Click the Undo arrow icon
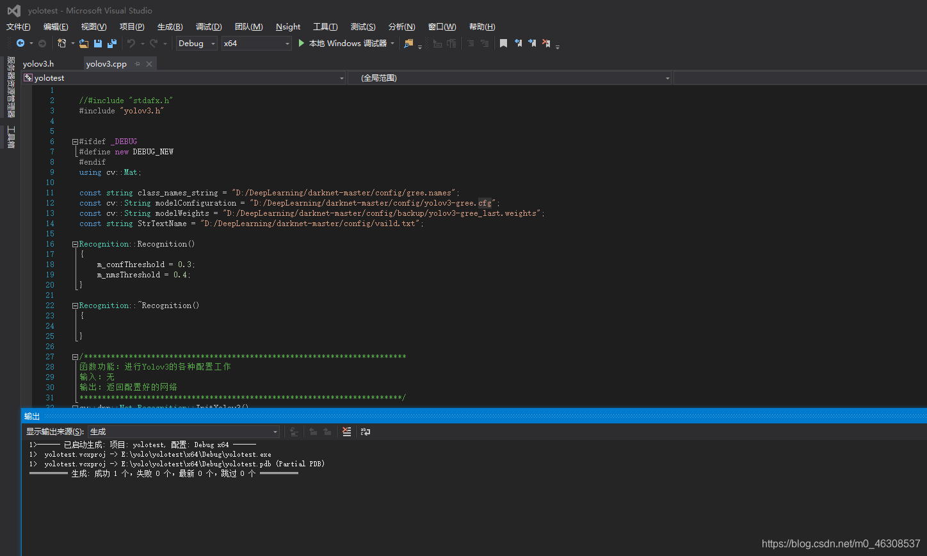The width and height of the screenshot is (927, 556). [131, 44]
